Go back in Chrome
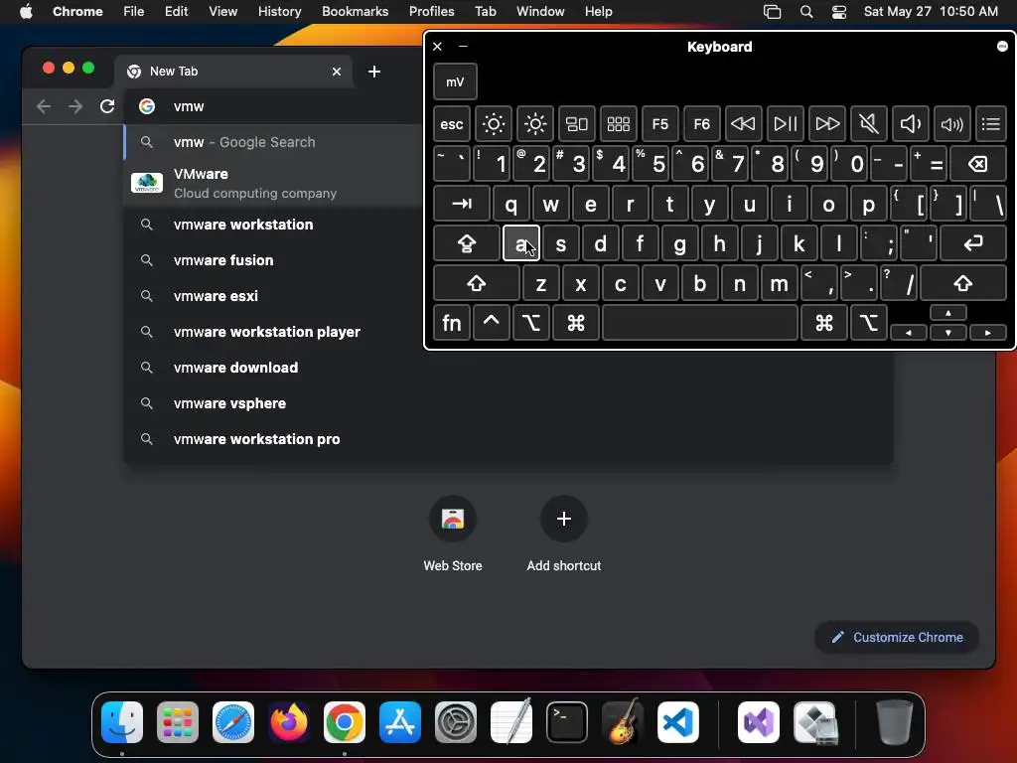This screenshot has width=1017, height=763. tap(44, 106)
